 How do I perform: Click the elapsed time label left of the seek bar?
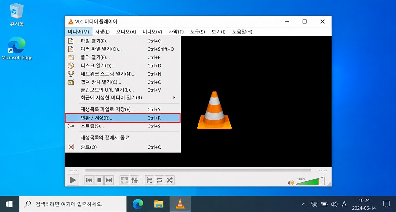click(73, 171)
